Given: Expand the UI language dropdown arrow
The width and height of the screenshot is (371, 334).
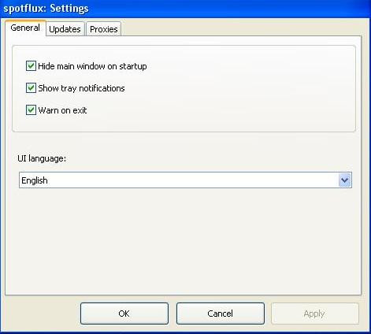Looking at the screenshot, I should (344, 180).
